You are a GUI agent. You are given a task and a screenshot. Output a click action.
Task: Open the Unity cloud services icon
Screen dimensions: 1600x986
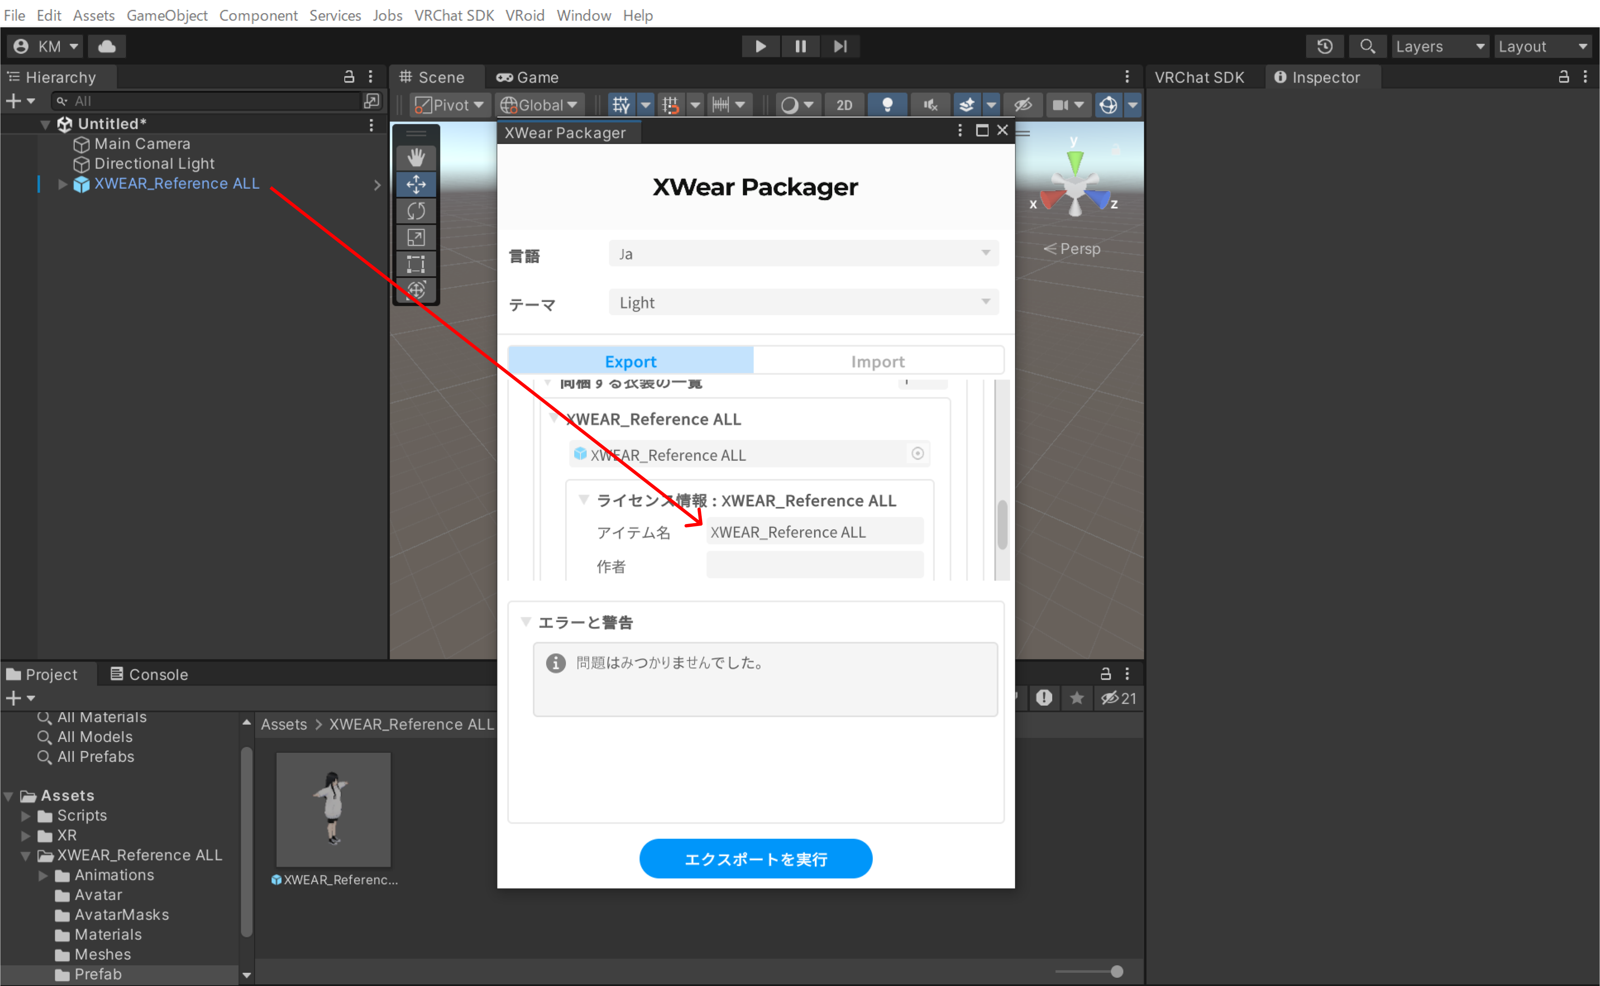click(x=107, y=46)
